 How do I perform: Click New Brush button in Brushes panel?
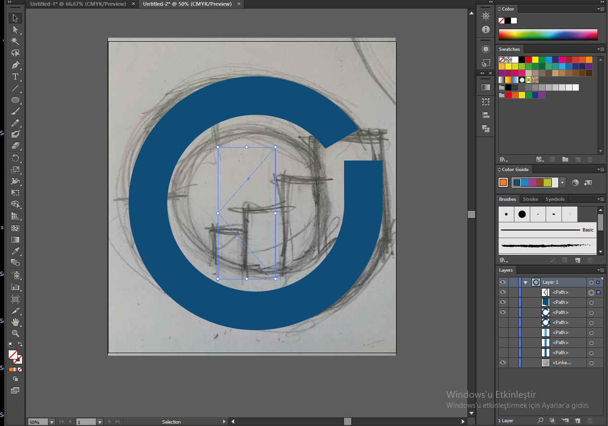(x=577, y=260)
